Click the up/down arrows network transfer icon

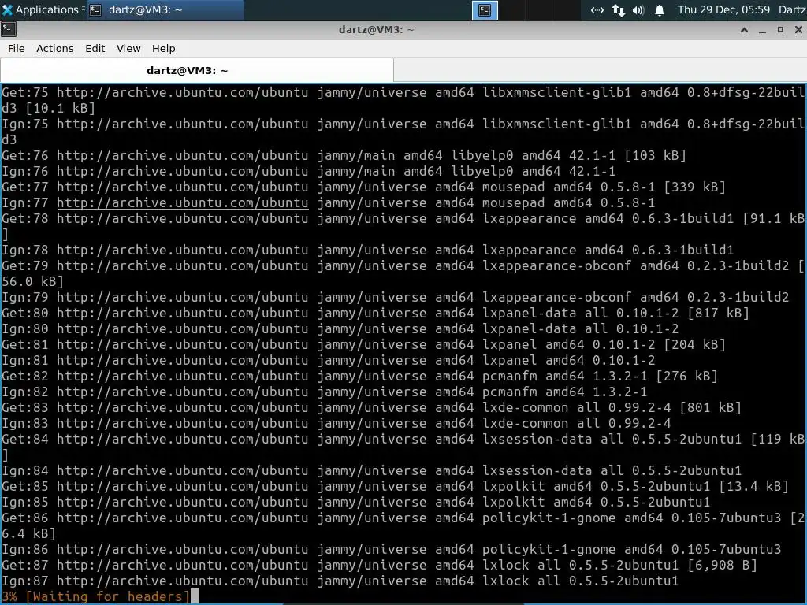(x=618, y=10)
